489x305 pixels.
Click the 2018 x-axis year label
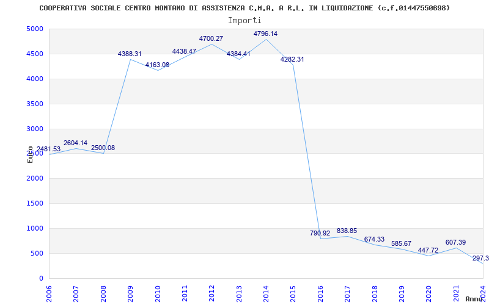375,293
